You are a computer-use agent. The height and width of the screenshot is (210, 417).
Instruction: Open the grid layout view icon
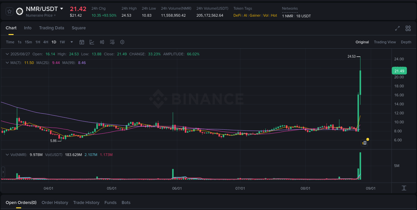click(x=408, y=28)
